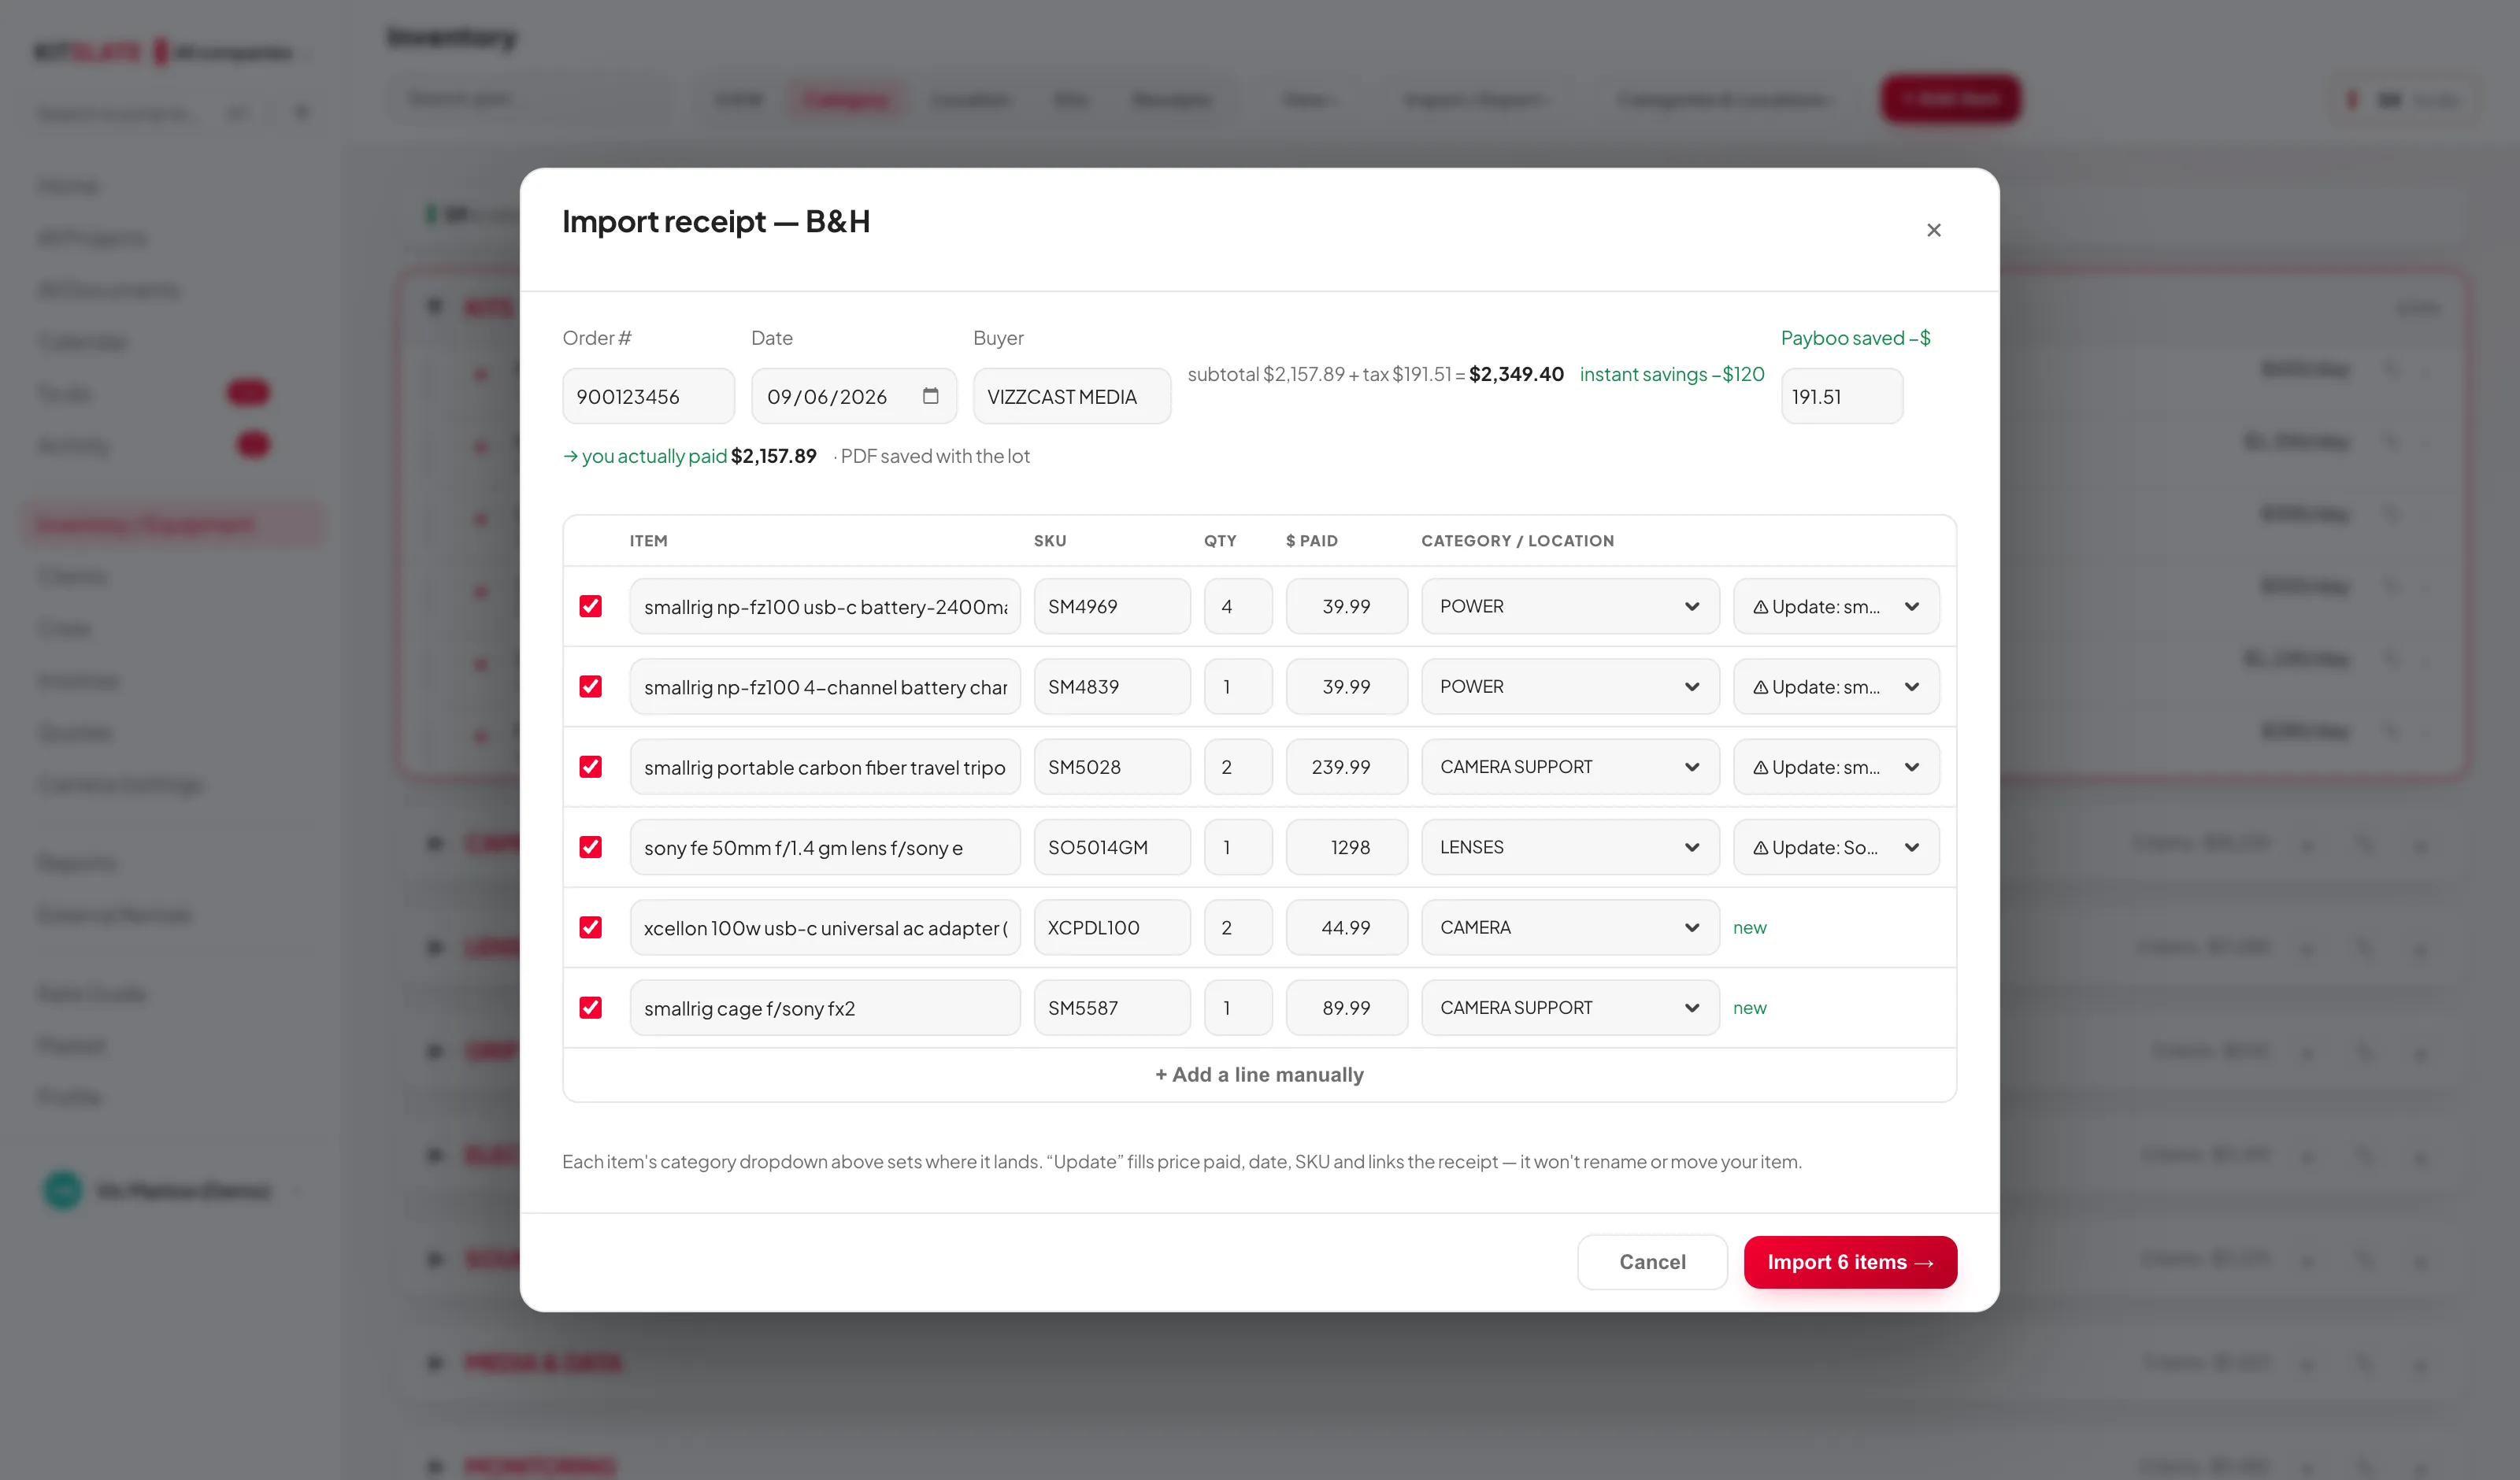
Task: Cancel the receipt import
Action: click(x=1652, y=1262)
